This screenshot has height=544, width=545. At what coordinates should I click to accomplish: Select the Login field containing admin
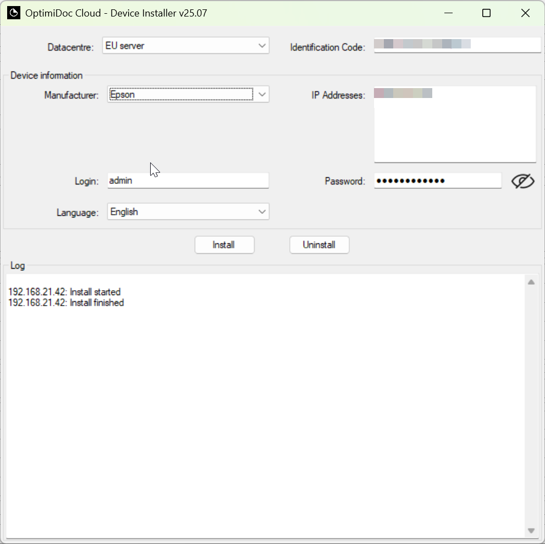pyautogui.click(x=188, y=181)
